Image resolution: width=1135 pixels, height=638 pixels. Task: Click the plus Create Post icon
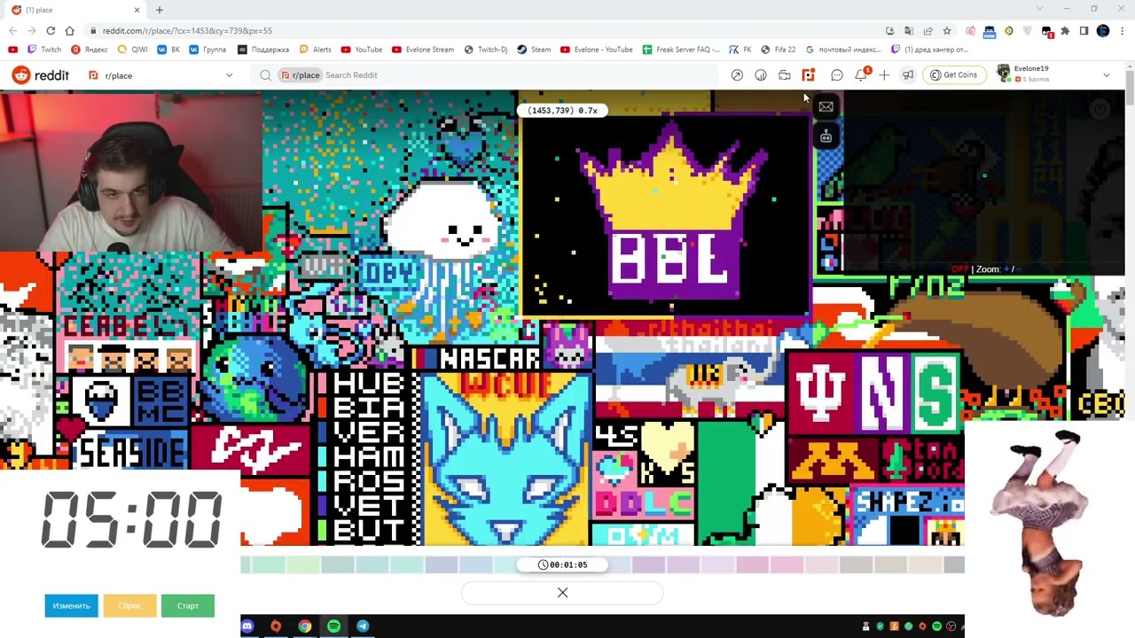tap(884, 75)
